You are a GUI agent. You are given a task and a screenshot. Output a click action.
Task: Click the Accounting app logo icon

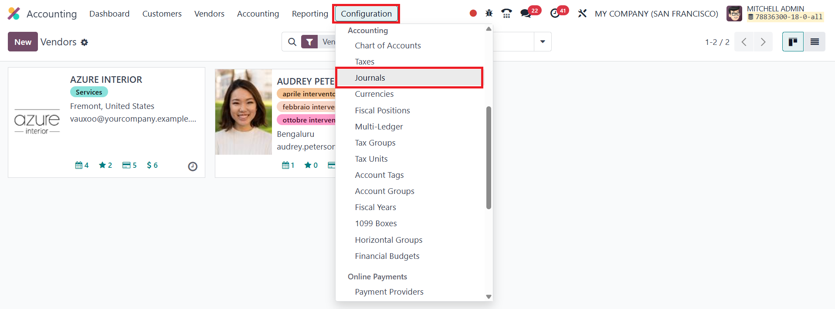pos(14,14)
